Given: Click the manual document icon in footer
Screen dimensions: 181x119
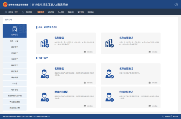Looking at the screenshot, I should click(172, 116).
